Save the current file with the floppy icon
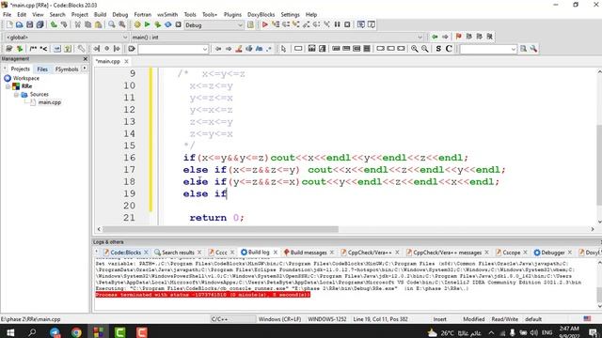602x338 pixels. 29,25
